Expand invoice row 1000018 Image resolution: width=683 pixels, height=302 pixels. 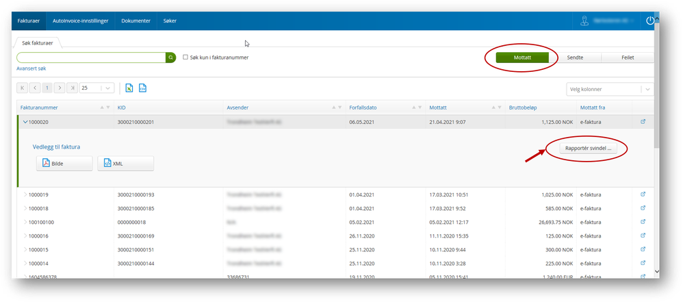25,208
